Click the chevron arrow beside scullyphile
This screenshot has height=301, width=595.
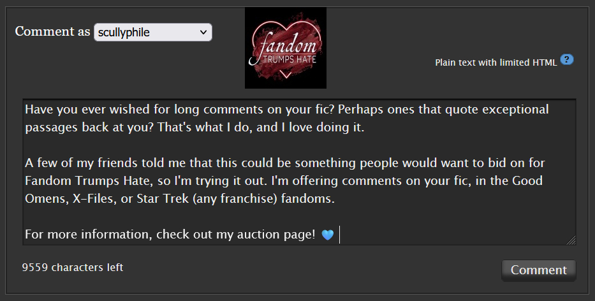[x=203, y=33]
